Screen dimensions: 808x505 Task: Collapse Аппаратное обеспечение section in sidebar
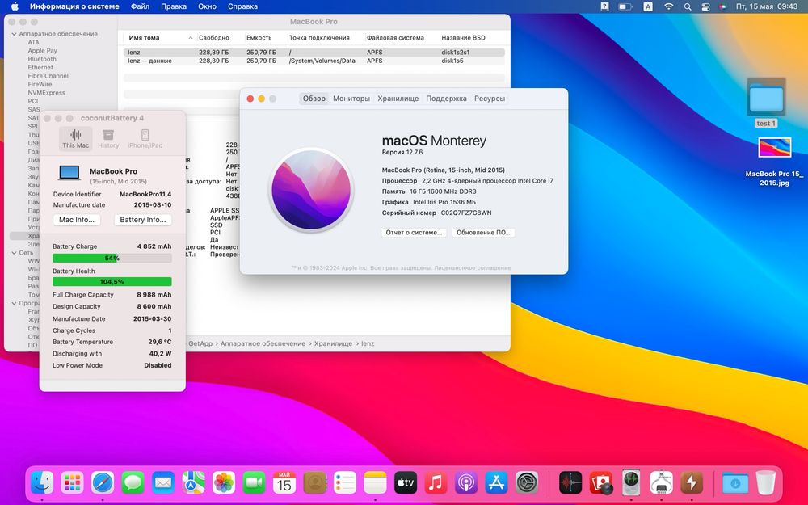[x=14, y=34]
